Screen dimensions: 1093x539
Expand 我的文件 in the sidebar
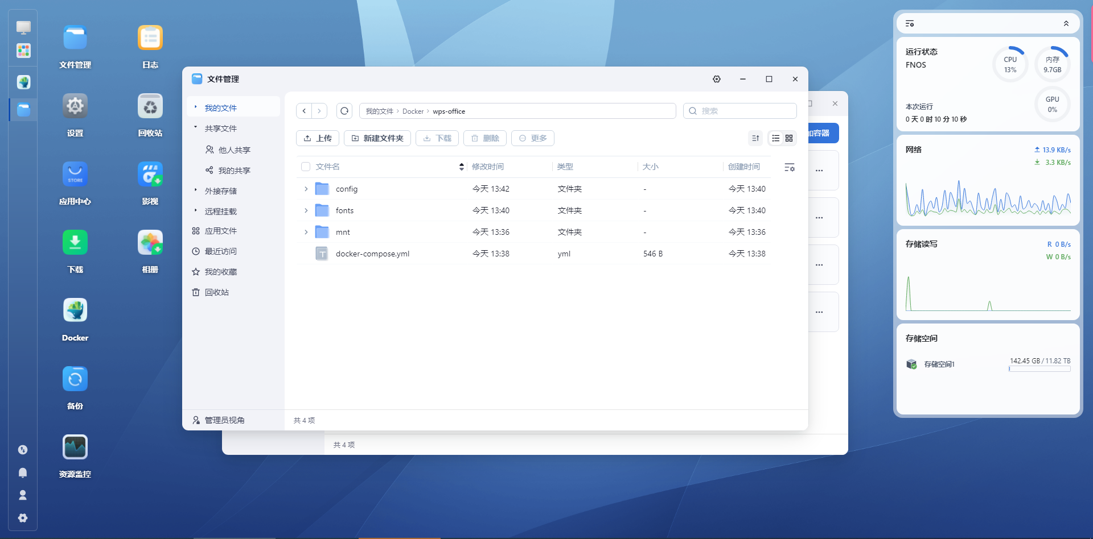tap(195, 107)
